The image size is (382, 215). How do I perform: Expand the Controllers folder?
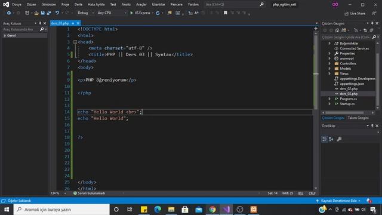click(329, 63)
